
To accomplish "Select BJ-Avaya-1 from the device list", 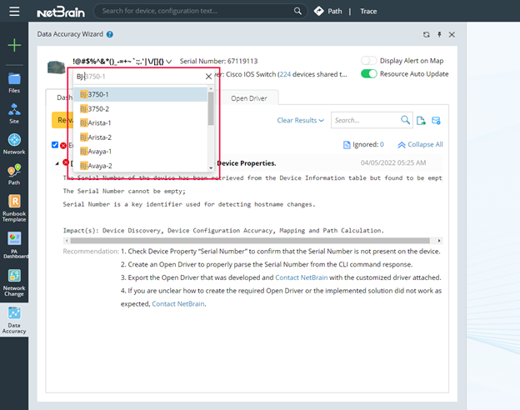I will coord(140,152).
